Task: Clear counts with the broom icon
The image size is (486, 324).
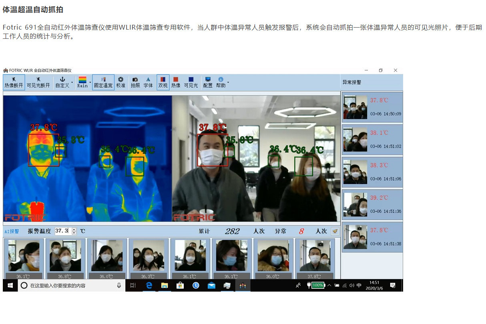Action: coord(335,231)
